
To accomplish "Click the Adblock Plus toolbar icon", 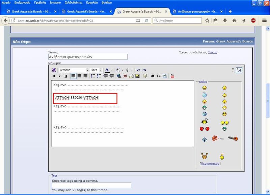I will (x=253, y=21).
